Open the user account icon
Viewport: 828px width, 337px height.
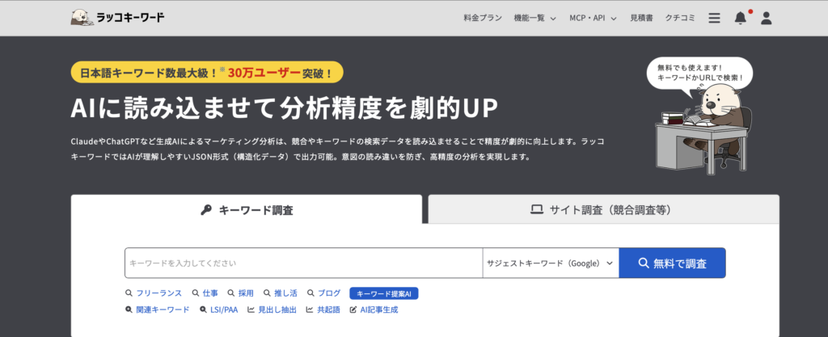tap(767, 18)
